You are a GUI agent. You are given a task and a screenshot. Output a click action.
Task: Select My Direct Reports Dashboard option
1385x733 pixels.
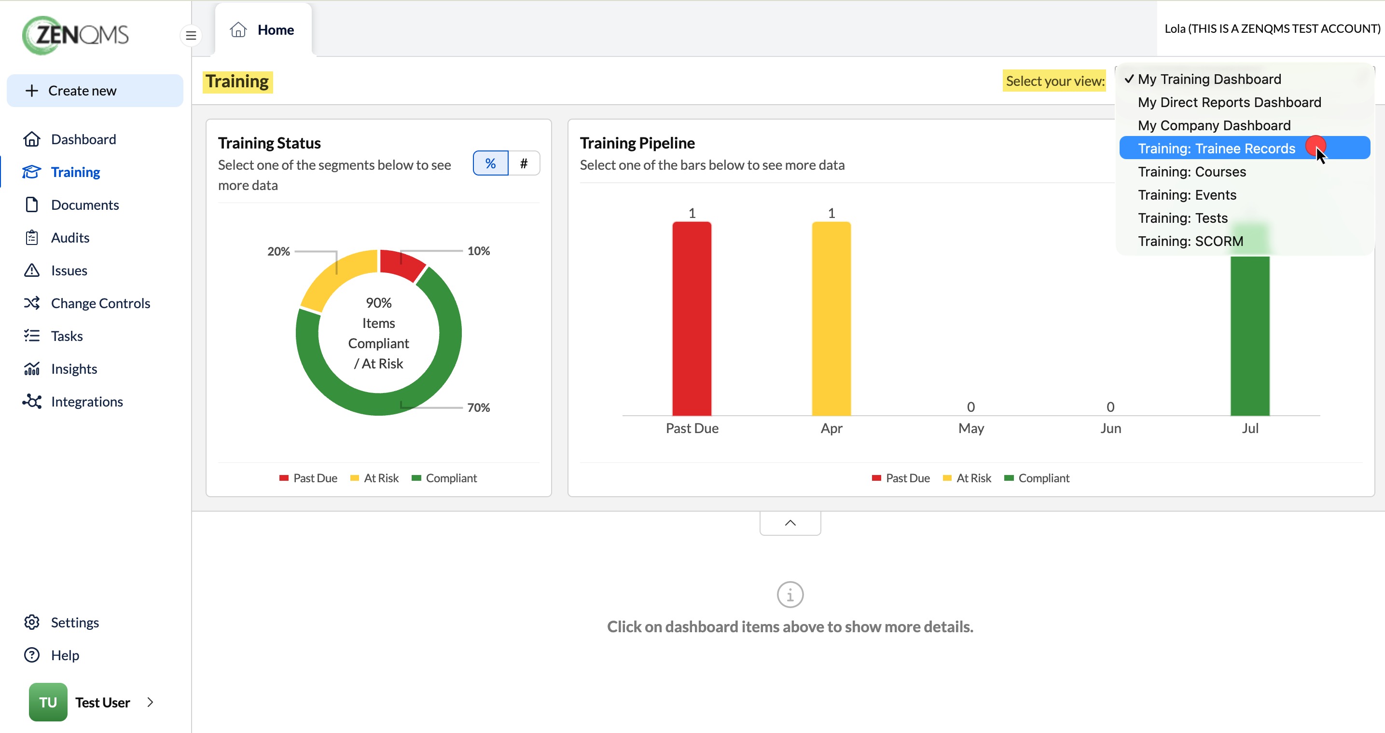1244,102
